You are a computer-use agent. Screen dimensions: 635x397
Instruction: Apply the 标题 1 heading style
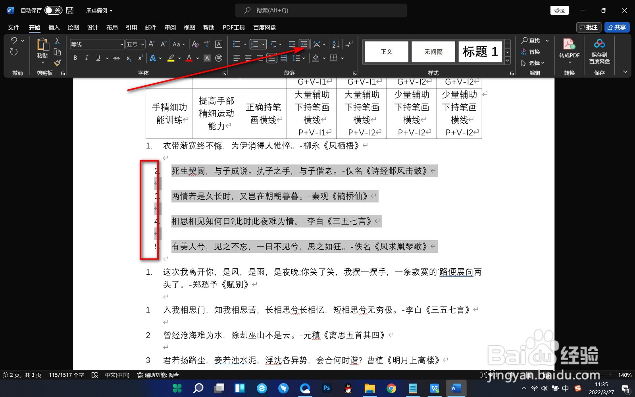click(480, 52)
